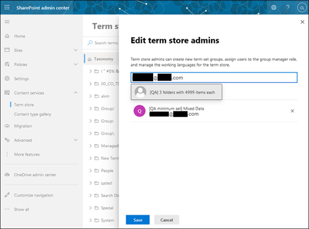Expand the Advanced navigation section
The width and height of the screenshot is (309, 229).
click(x=75, y=140)
